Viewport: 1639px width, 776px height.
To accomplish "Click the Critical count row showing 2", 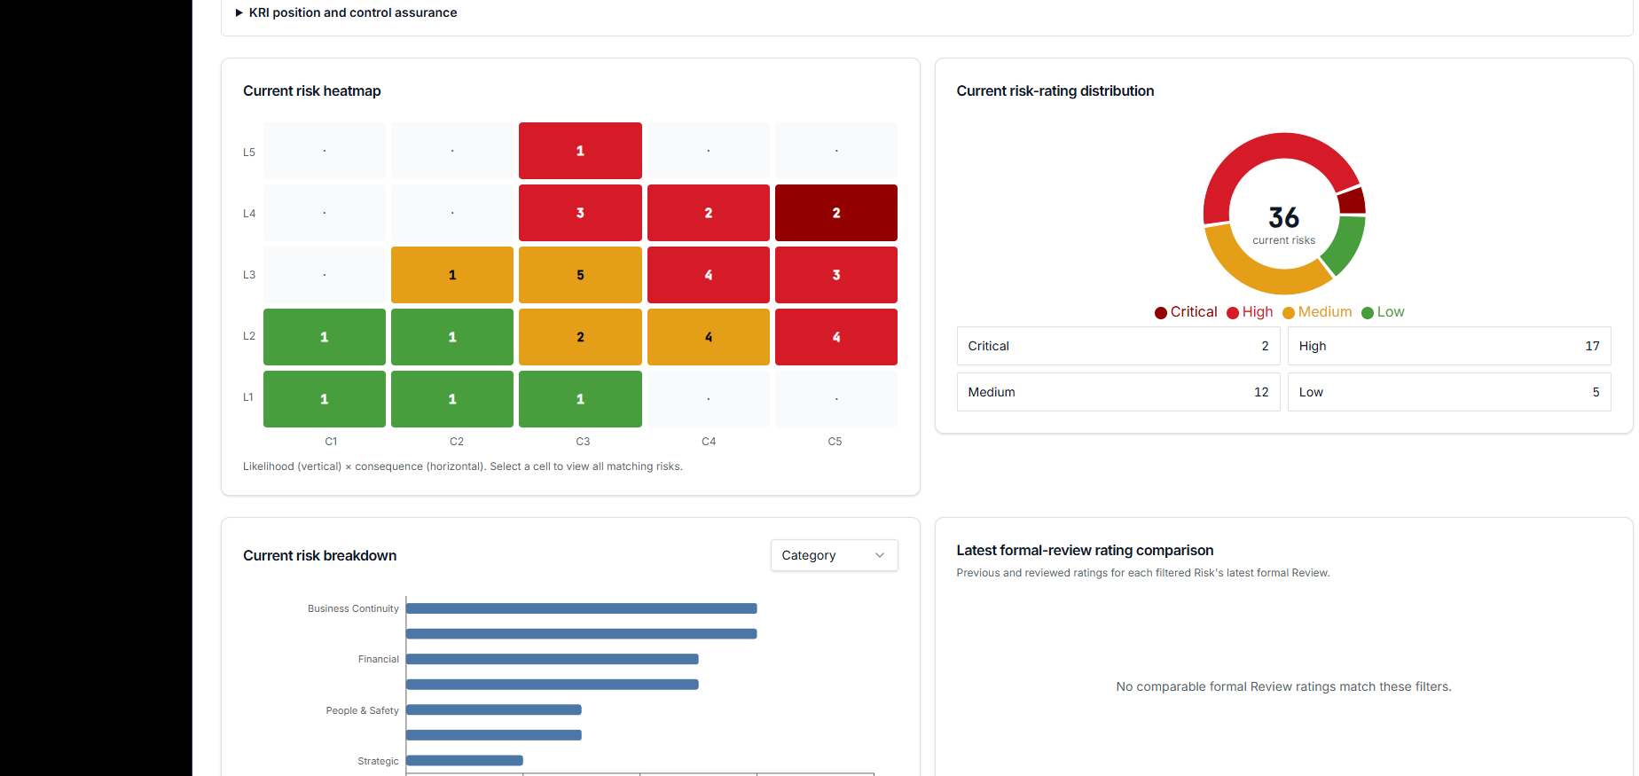I will coord(1118,346).
